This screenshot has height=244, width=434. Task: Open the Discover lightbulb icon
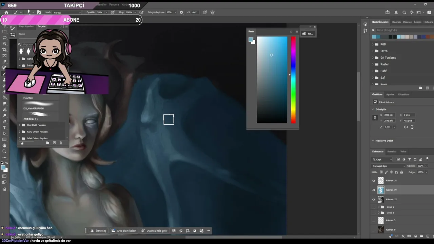click(412, 13)
